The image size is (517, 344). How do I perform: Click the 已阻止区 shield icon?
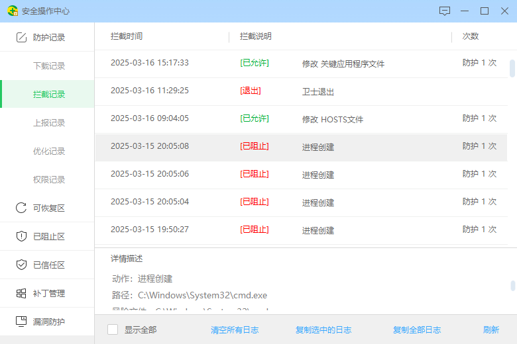pos(21,236)
